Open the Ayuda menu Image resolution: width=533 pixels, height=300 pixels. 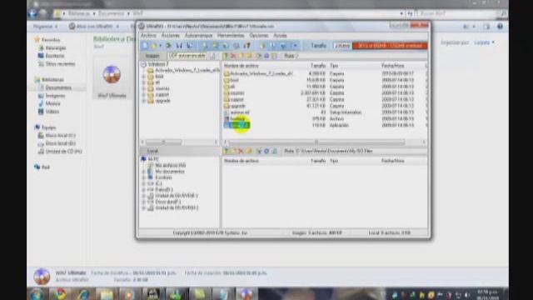(x=280, y=35)
